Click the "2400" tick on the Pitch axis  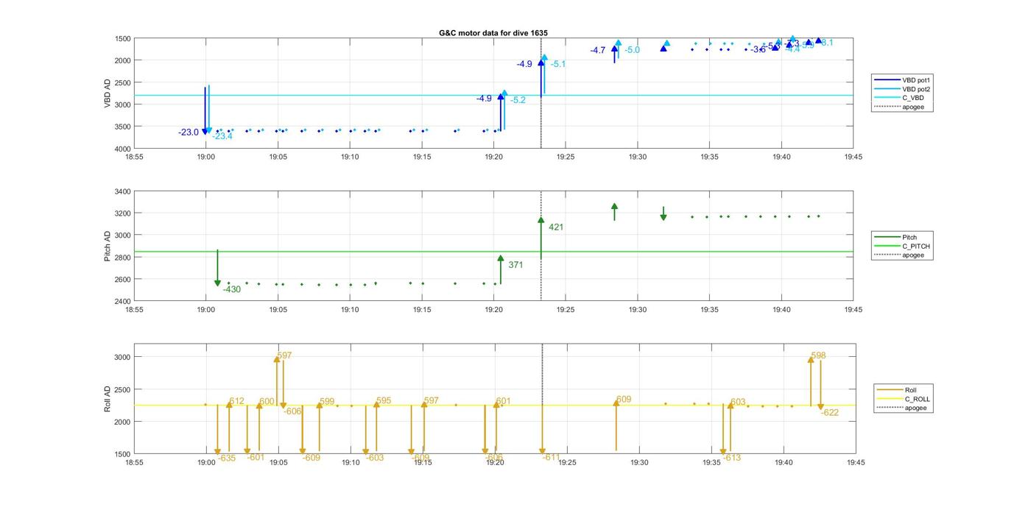point(122,302)
